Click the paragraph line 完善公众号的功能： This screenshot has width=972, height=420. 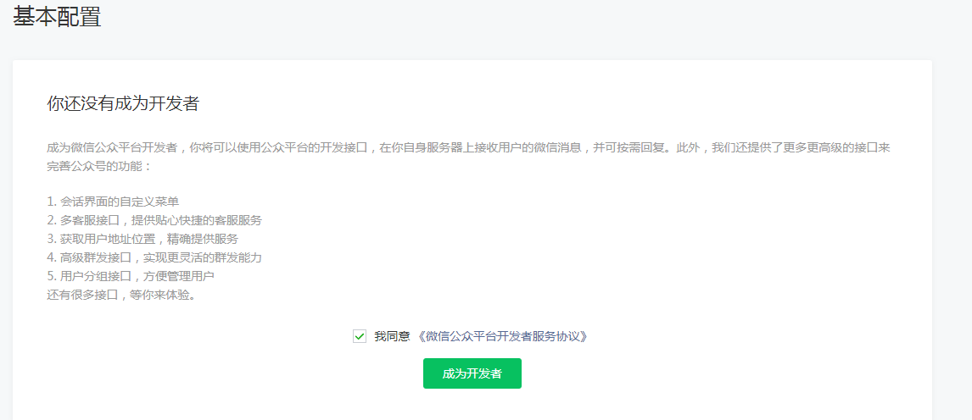click(98, 167)
